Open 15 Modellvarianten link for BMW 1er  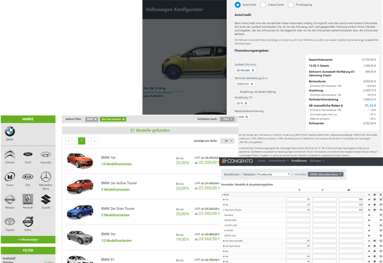(x=117, y=164)
